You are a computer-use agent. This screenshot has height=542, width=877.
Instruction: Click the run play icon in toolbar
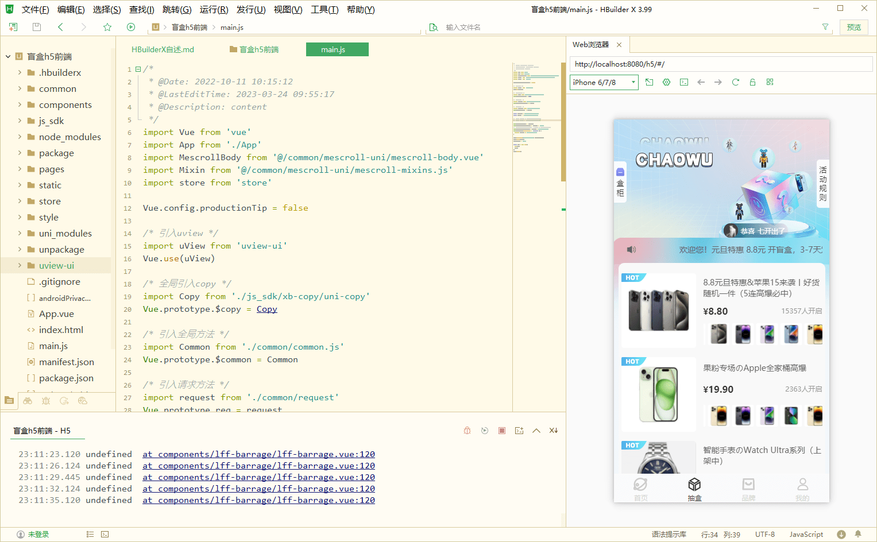pyautogui.click(x=131, y=27)
